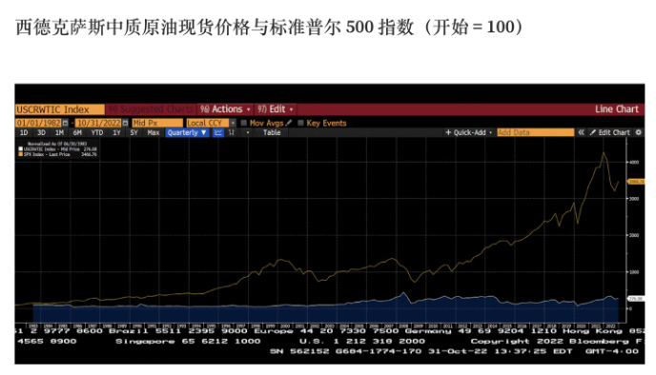Click the Mov Avgs pencil edit icon
Screen dimensions: 656x375
coord(288,123)
